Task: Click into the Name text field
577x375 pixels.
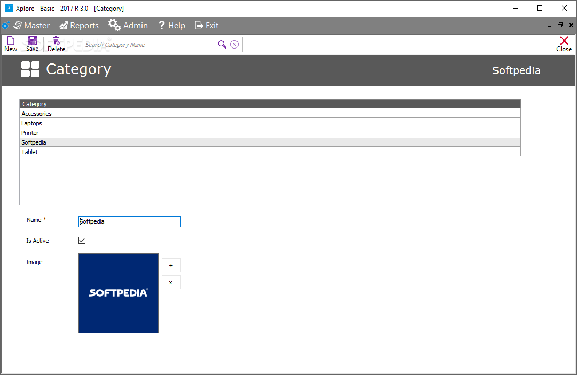Action: tap(130, 221)
